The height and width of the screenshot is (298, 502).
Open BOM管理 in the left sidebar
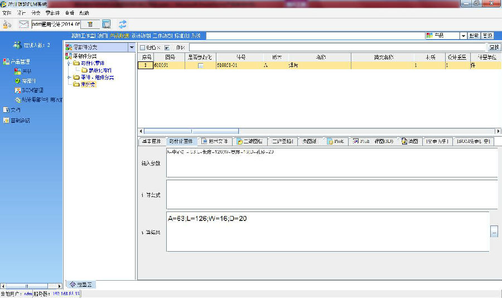32,90
